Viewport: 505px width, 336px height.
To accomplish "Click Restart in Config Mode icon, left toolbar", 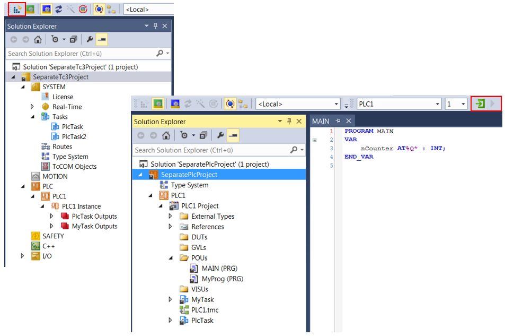I will 47,9.
